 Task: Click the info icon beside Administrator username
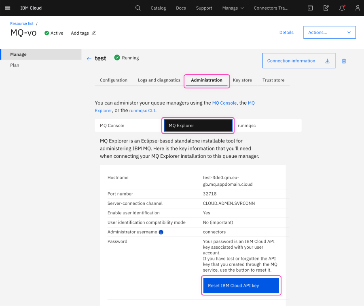pos(161,232)
